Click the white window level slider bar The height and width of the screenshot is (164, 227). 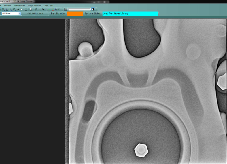(80, 9)
